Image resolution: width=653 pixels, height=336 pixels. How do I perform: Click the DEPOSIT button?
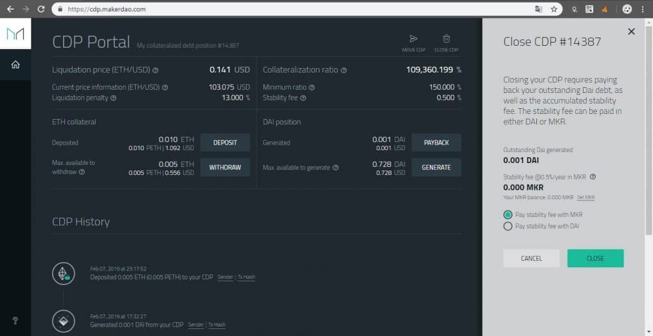click(x=225, y=143)
